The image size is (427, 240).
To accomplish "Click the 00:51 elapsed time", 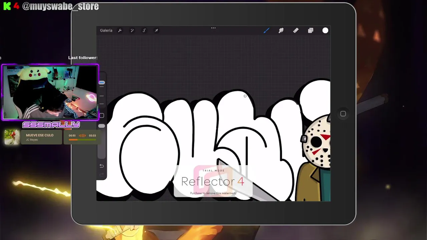I will (72, 136).
